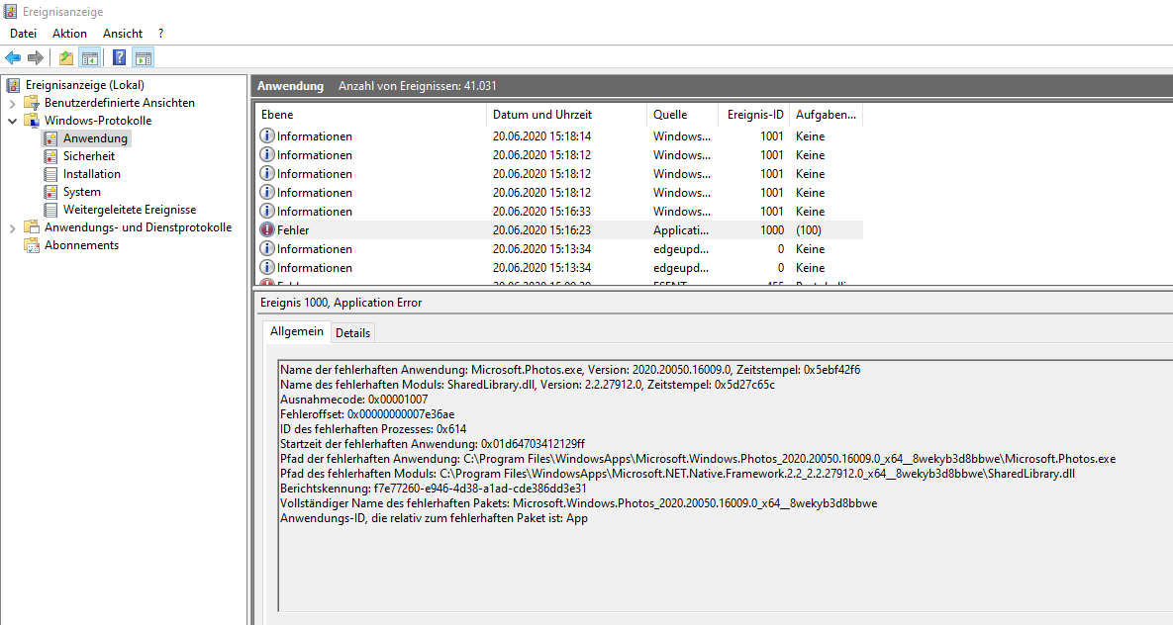Click the Ereignisanzeige app icon in the title bar
The image size is (1173, 625).
(x=11, y=11)
